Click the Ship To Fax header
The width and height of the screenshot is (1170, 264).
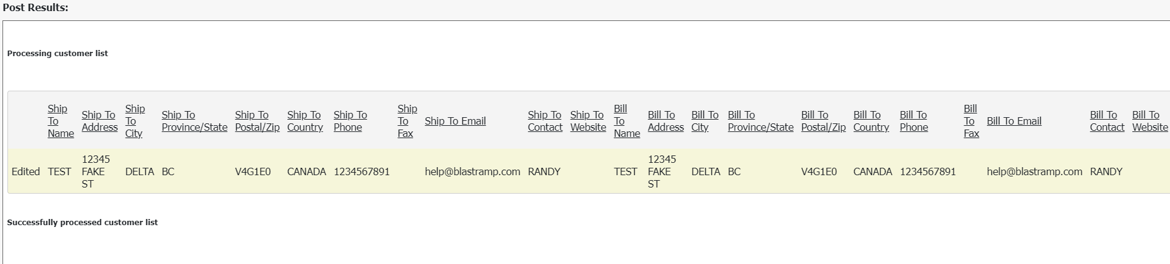pyautogui.click(x=407, y=121)
